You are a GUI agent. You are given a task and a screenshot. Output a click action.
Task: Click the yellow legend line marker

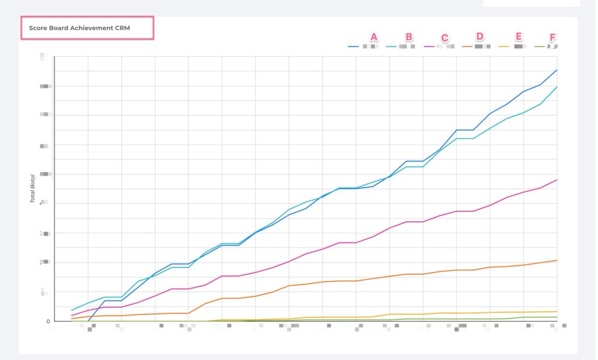503,46
